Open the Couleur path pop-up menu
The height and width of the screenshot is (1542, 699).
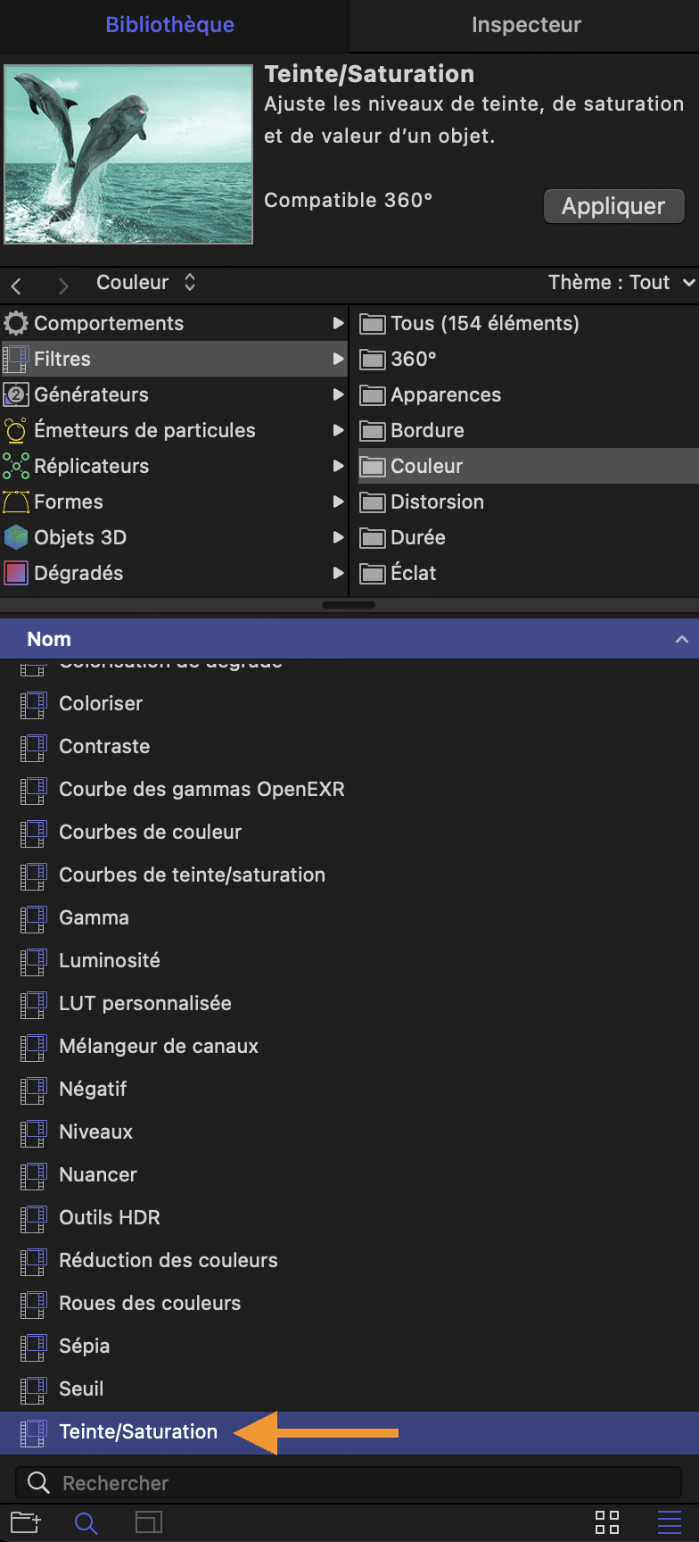point(146,282)
